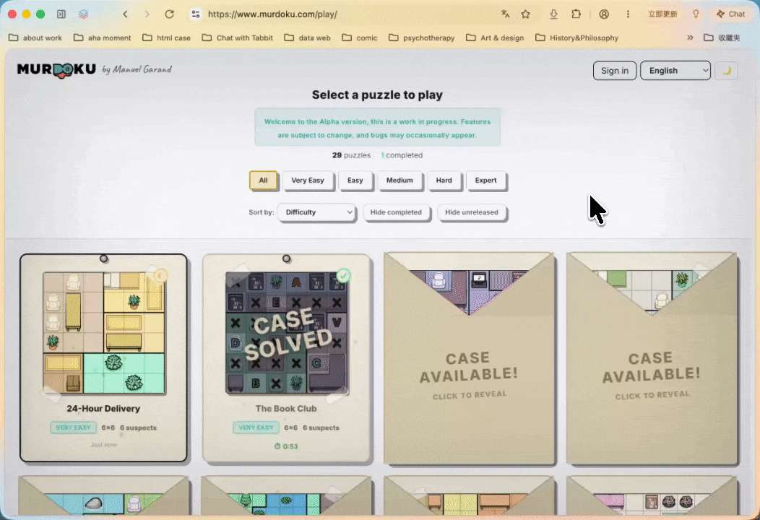The width and height of the screenshot is (760, 520).
Task: Click the 0:53 timer on The Book Club
Action: pos(286,446)
